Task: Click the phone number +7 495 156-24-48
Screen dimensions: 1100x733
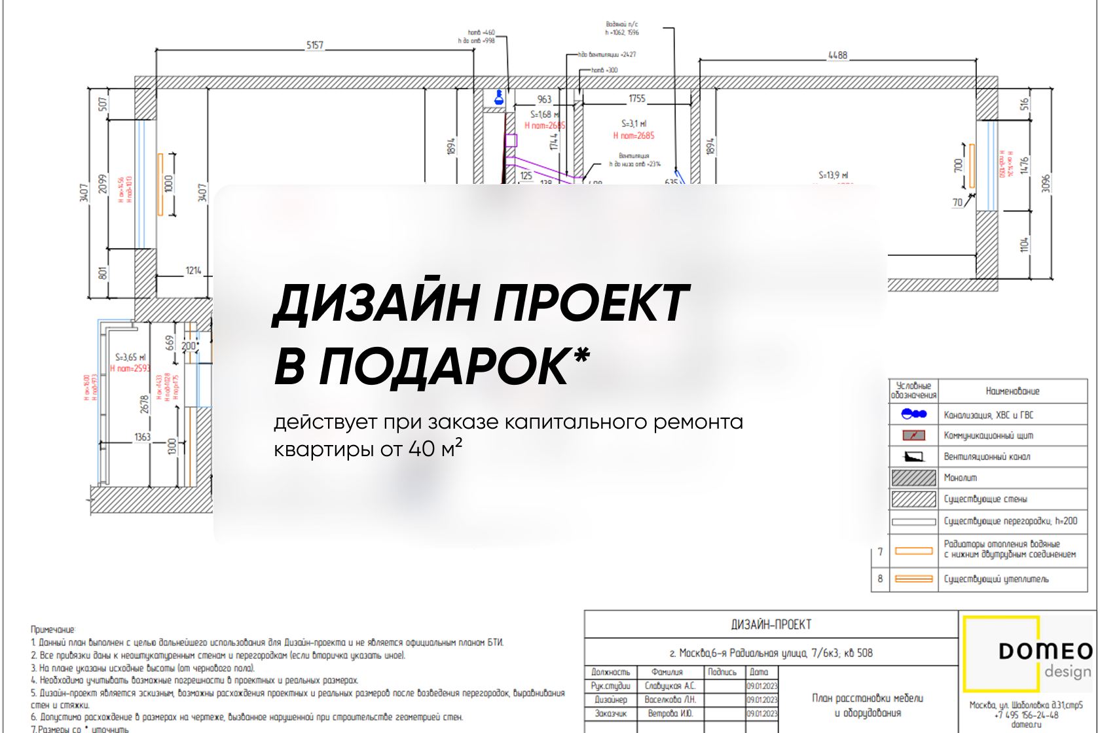Action: coord(1026,715)
